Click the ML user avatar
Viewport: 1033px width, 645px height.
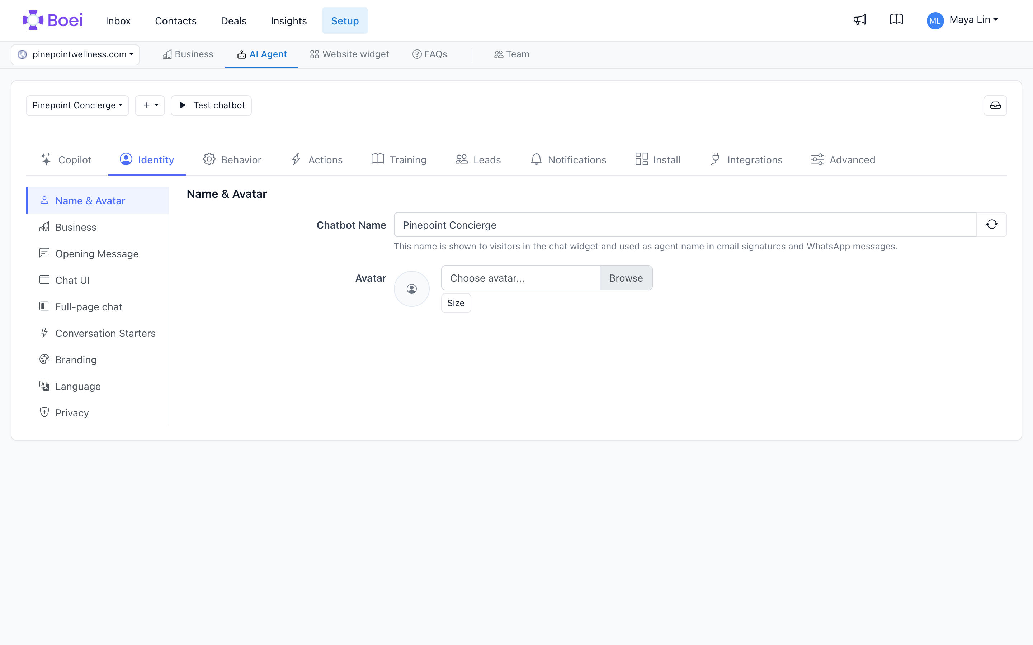(935, 20)
